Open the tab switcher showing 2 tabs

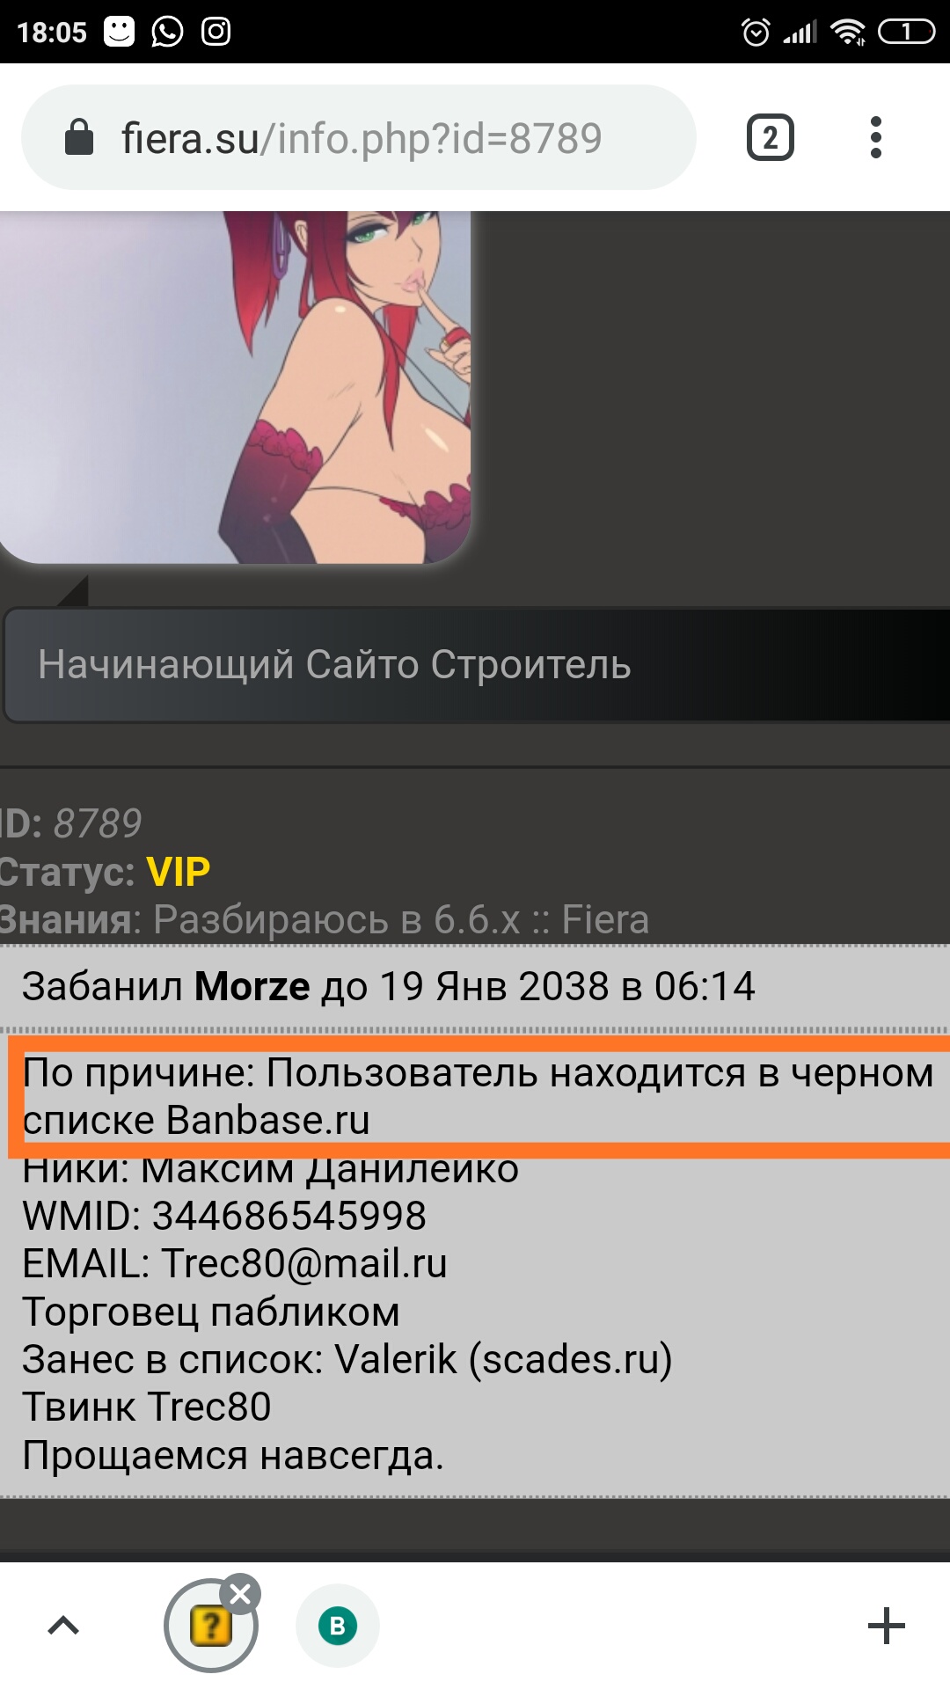pos(770,138)
